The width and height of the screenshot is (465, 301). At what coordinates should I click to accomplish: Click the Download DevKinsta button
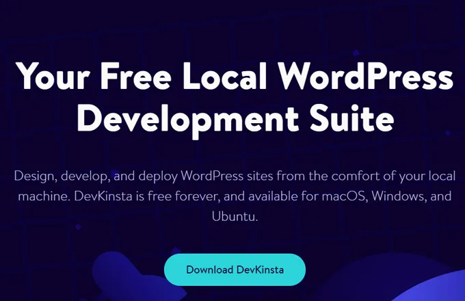point(235,270)
